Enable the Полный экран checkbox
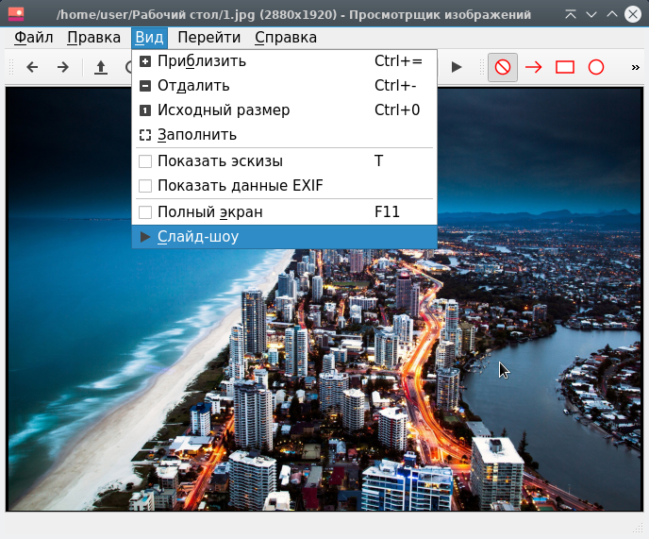649x539 pixels. tap(145, 212)
